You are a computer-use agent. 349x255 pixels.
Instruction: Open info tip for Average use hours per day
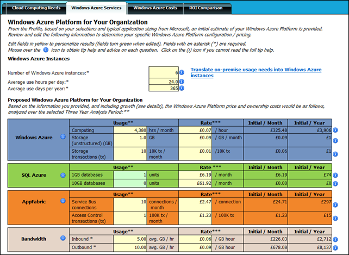(x=182, y=82)
